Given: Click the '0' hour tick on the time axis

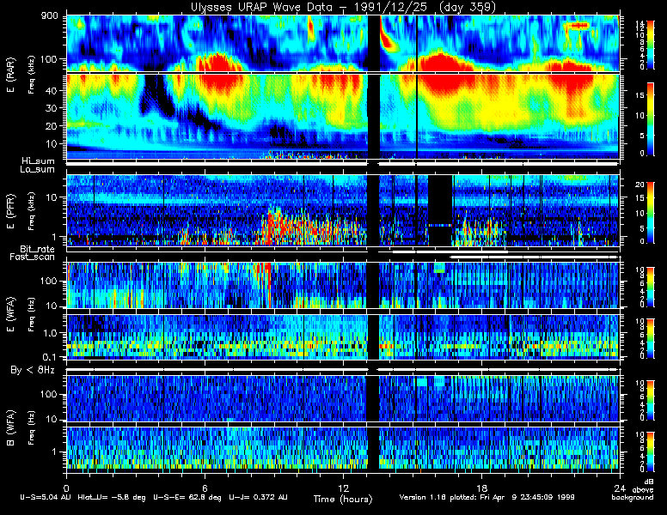Looking at the screenshot, I should pyautogui.click(x=66, y=488).
